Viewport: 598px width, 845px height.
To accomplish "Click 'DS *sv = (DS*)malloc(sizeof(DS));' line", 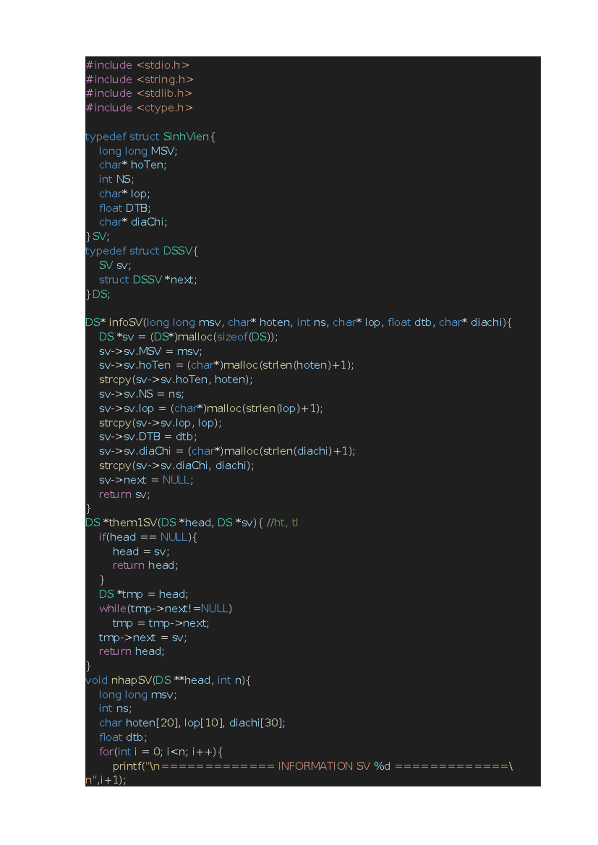I will click(x=188, y=337).
